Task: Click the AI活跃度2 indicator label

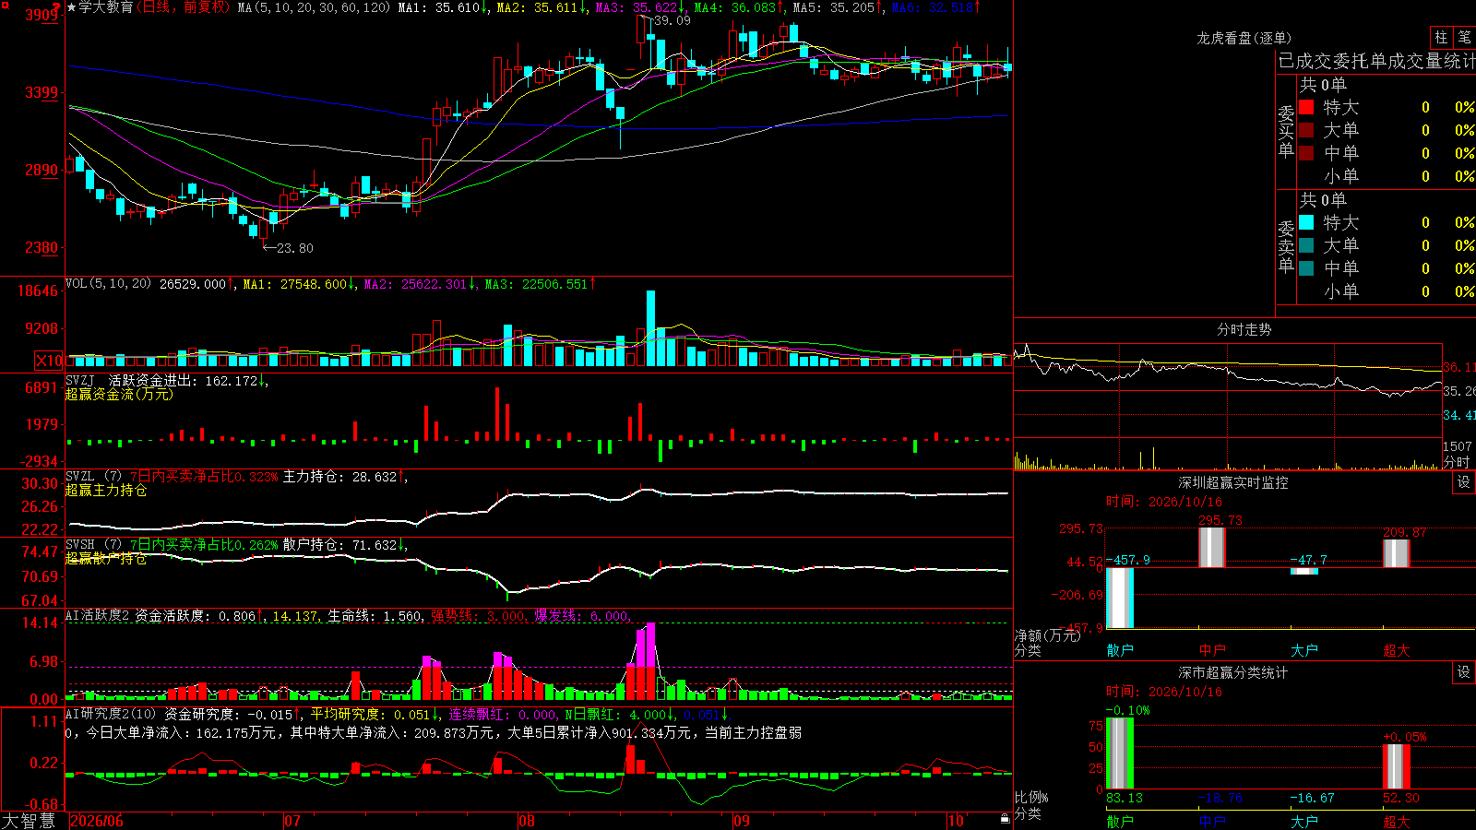Action: (98, 615)
